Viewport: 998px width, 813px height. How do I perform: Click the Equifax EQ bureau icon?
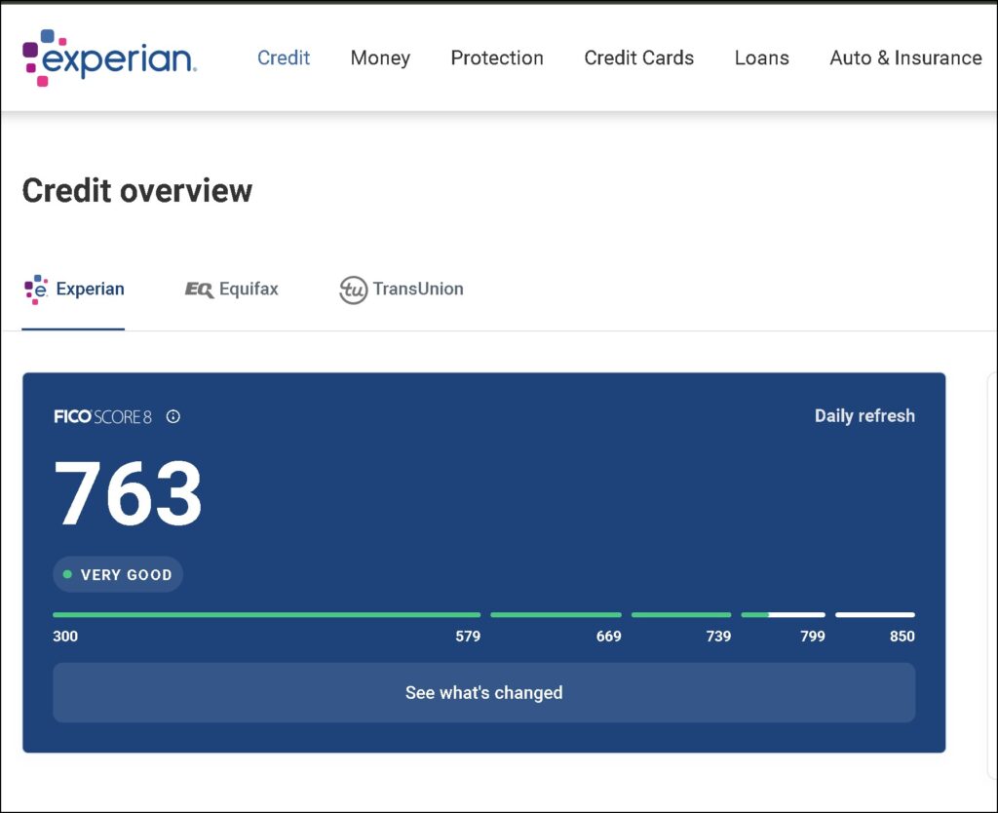tap(199, 290)
